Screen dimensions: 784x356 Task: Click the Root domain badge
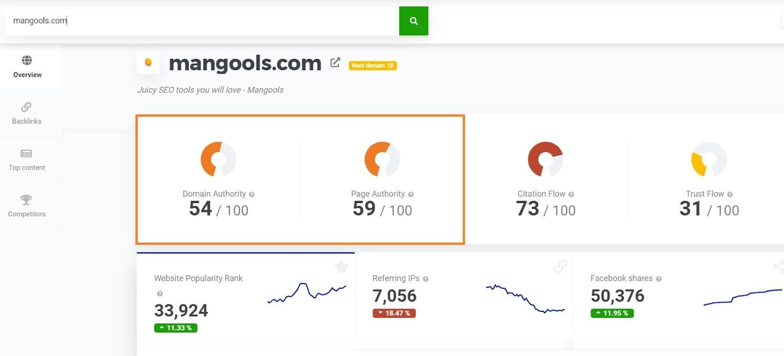pos(373,65)
